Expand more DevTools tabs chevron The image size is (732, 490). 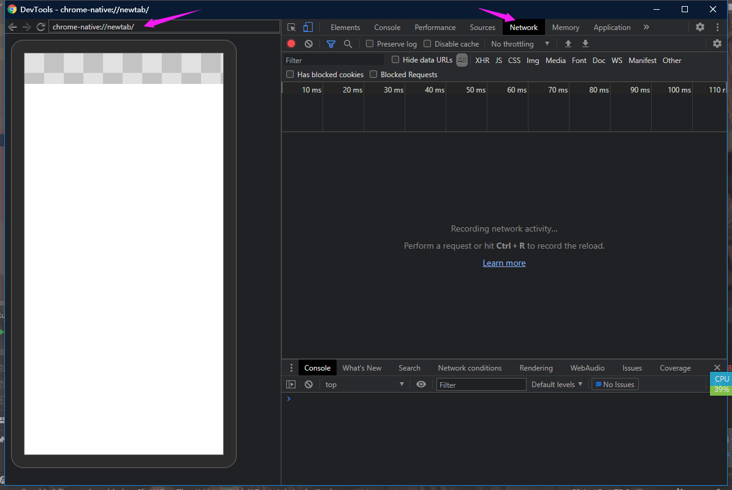click(x=646, y=28)
